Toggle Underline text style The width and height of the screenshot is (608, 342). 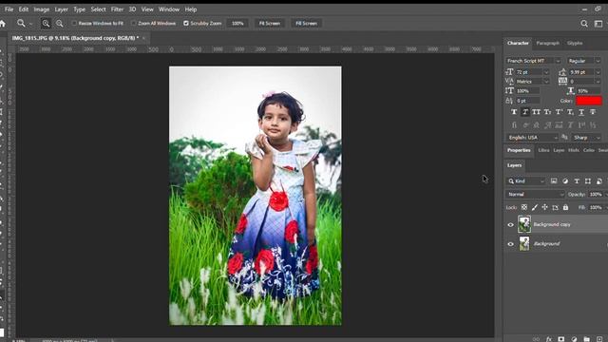(x=581, y=112)
